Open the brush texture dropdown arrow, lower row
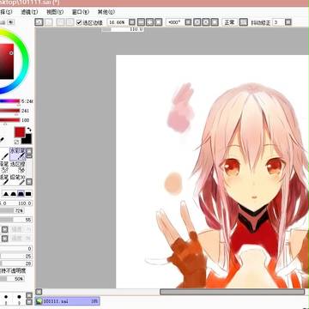309x309 pixels. 5,239
